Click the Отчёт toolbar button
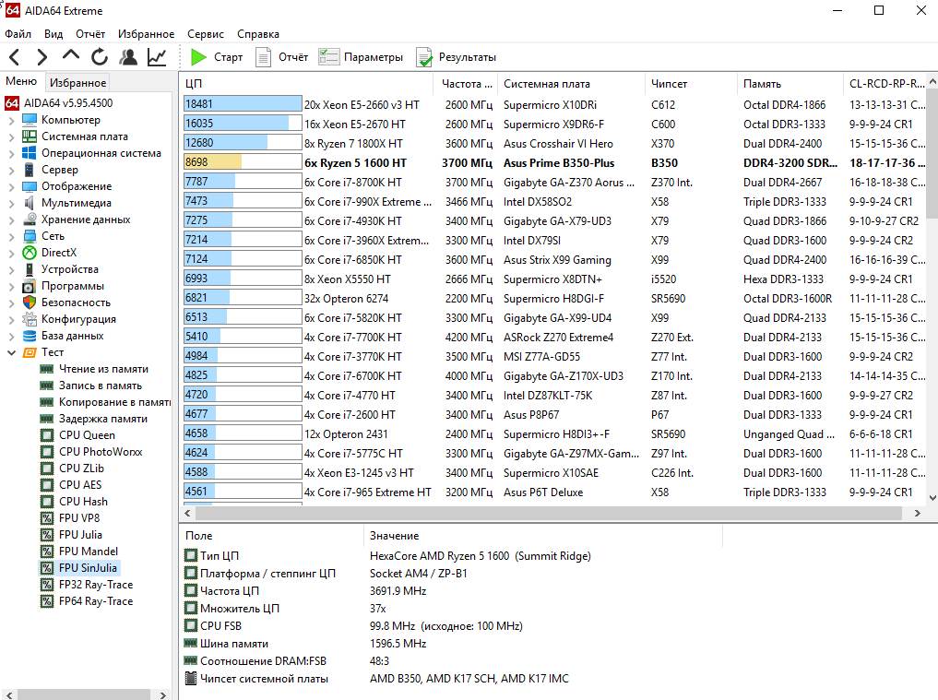This screenshot has width=938, height=700. point(281,57)
